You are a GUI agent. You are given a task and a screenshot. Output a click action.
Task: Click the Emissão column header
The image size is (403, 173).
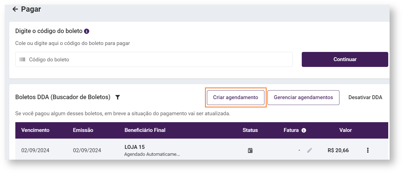83,130
